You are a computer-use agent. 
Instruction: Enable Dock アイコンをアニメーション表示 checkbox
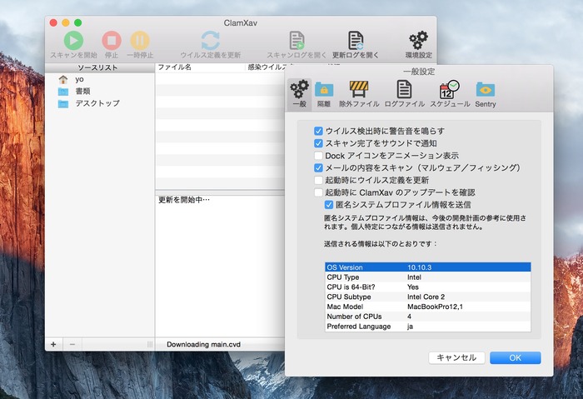(318, 156)
